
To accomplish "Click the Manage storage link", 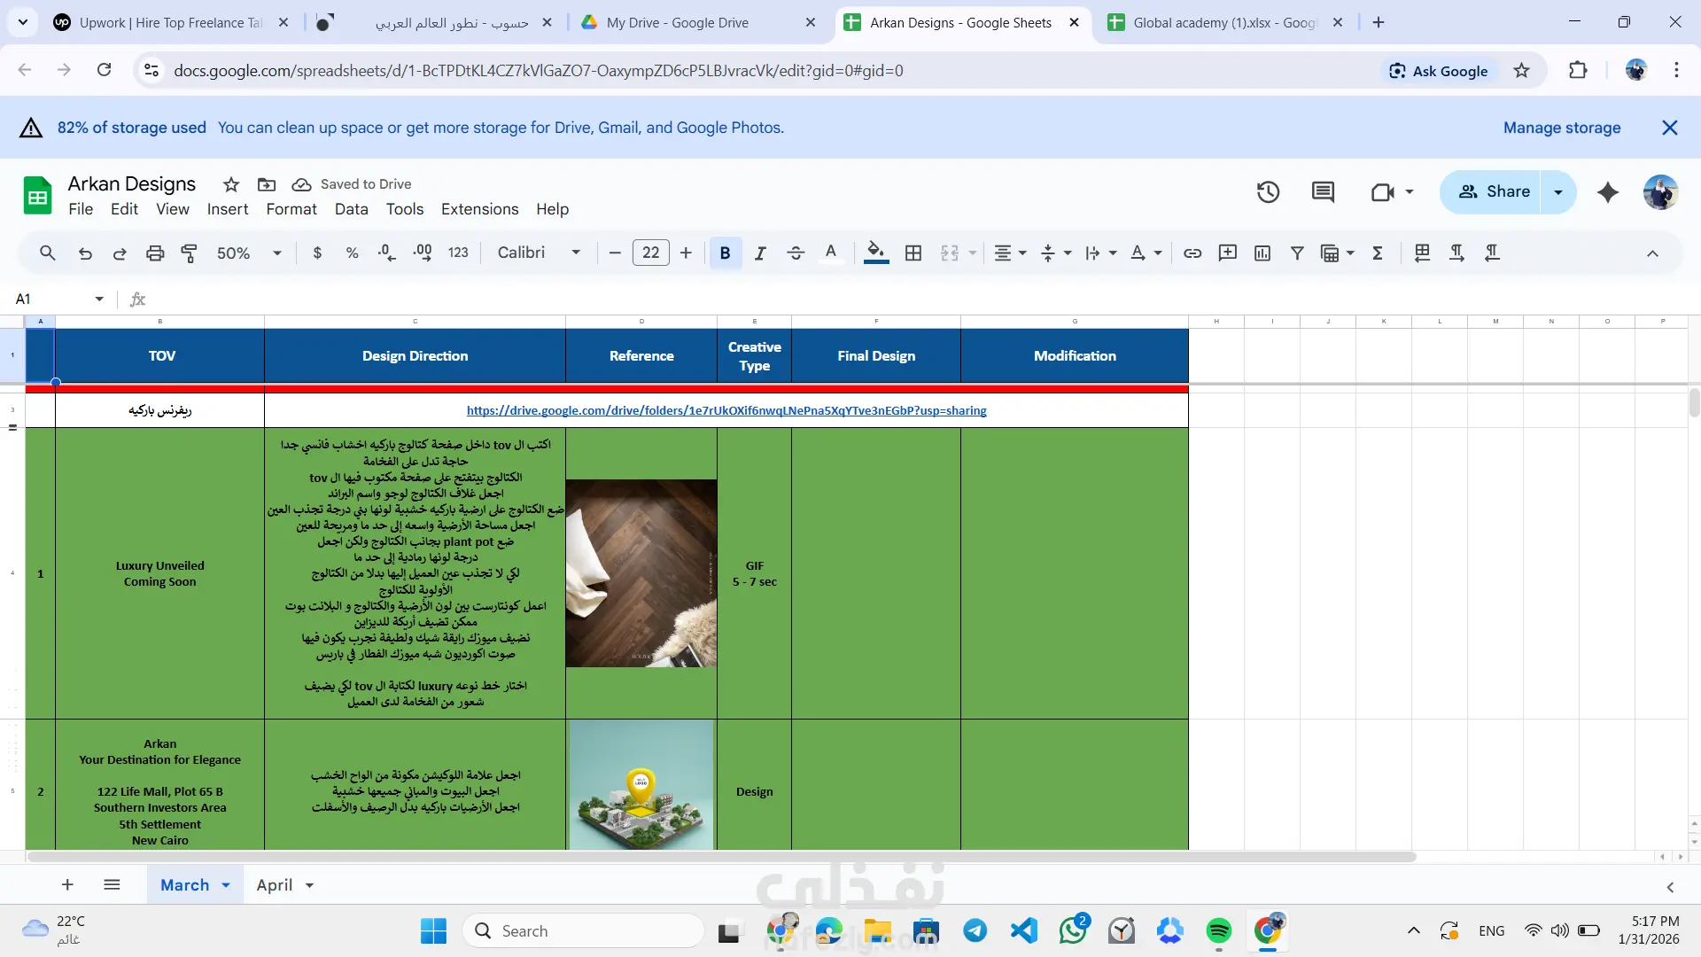I will [x=1561, y=128].
